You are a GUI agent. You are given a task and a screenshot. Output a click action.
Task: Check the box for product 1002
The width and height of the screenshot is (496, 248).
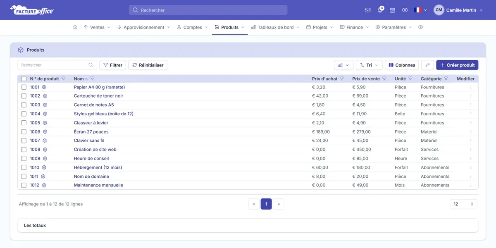point(24,96)
